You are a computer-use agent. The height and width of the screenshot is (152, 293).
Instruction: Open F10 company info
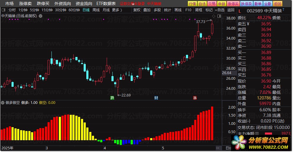(x=188, y=10)
